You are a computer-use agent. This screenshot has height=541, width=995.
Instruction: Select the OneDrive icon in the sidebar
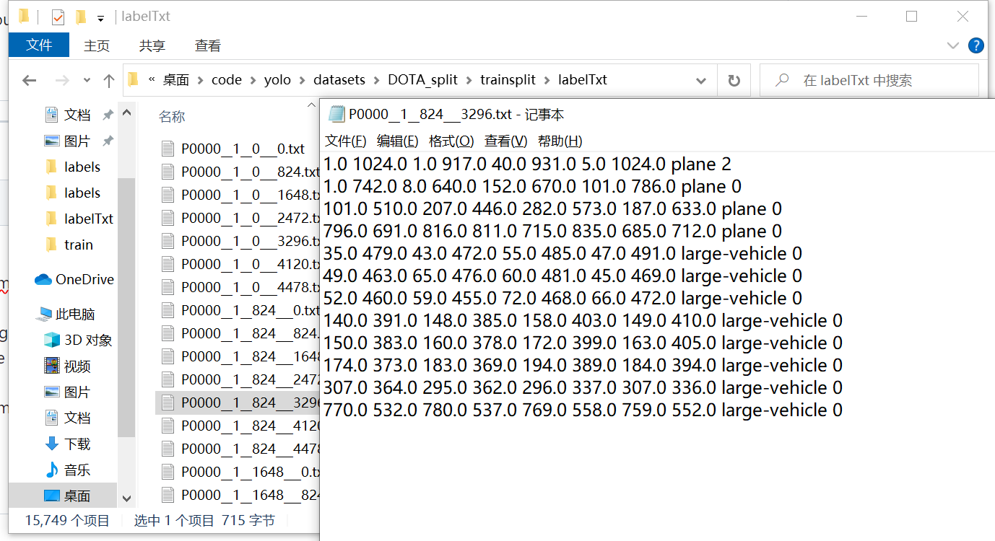point(45,279)
